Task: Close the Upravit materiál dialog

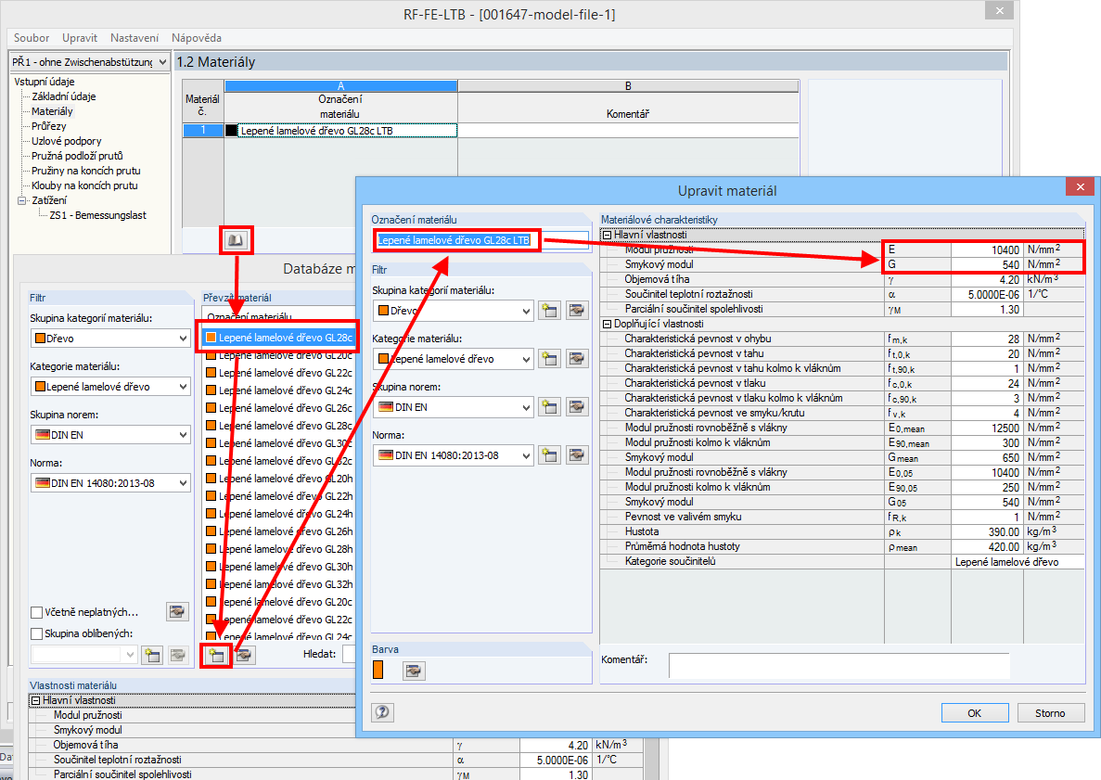Action: pos(1080,186)
